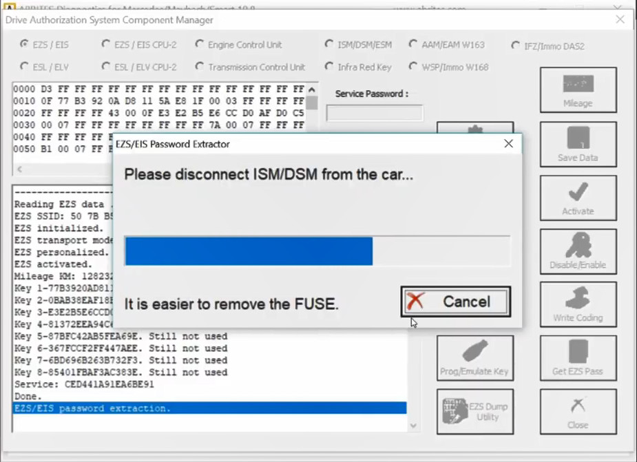This screenshot has width=637, height=462.
Task: Click hex row 0020 in dump view
Action: click(x=159, y=113)
